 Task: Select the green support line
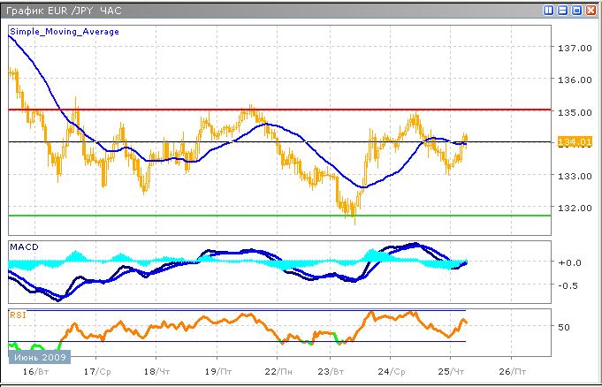(x=265, y=216)
